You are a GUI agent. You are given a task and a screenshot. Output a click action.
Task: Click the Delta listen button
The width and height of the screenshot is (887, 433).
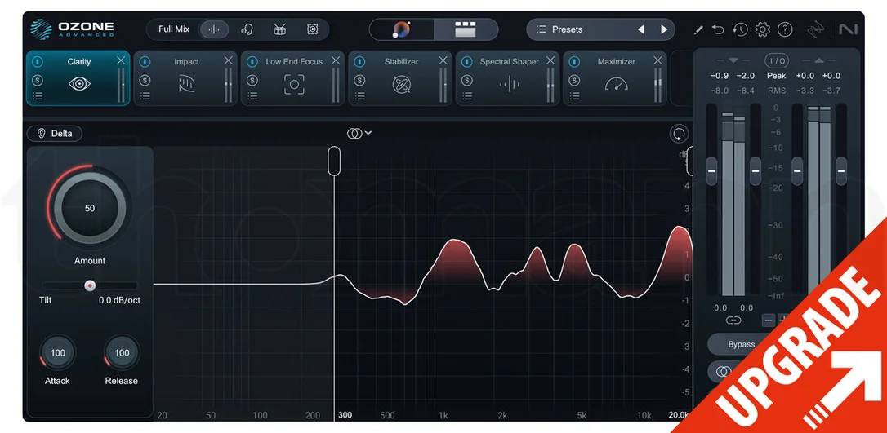click(54, 134)
